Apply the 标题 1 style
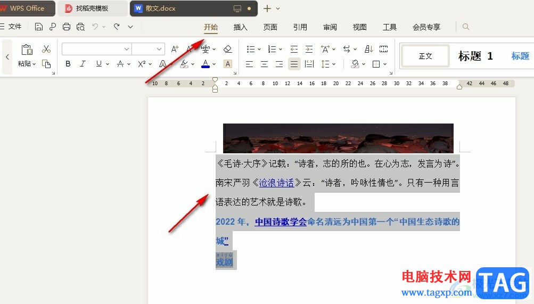 [x=475, y=56]
